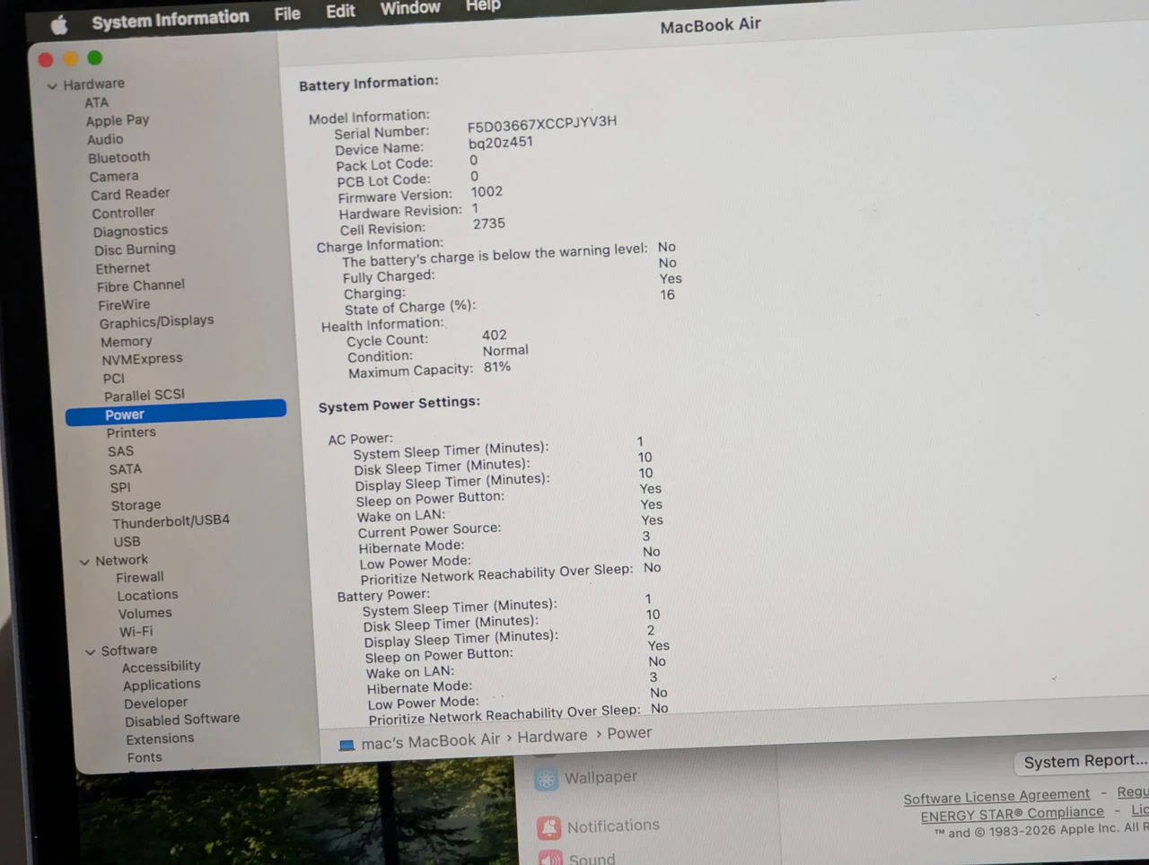1149x865 pixels.
Task: Open the Apple menu icon
Action: coord(59,25)
